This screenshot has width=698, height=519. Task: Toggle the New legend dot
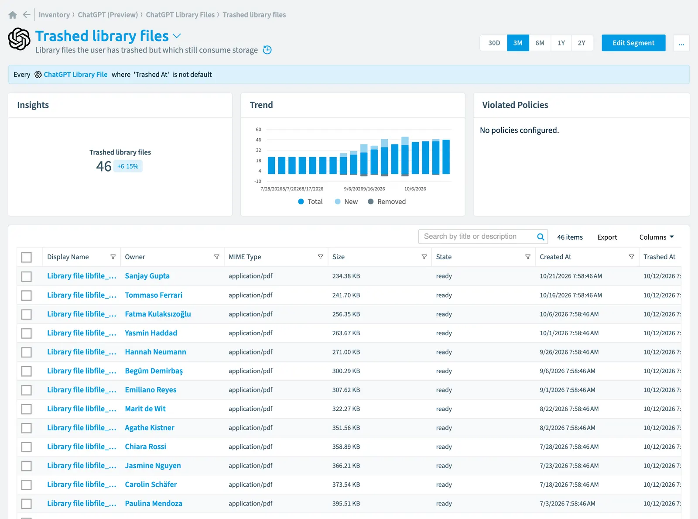click(x=338, y=202)
